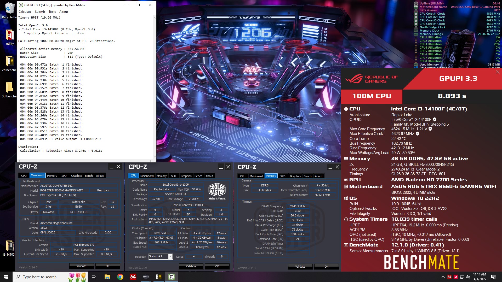Open File Explorer from the taskbar

[x=107, y=277]
